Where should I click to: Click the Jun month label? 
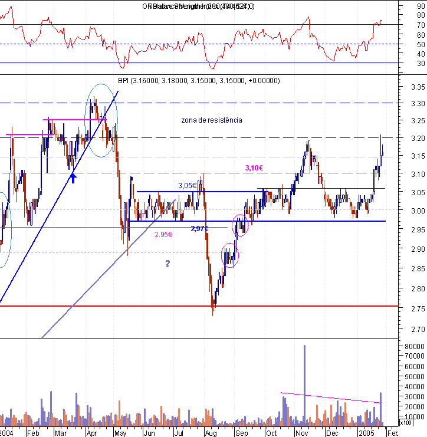pyautogui.click(x=149, y=433)
